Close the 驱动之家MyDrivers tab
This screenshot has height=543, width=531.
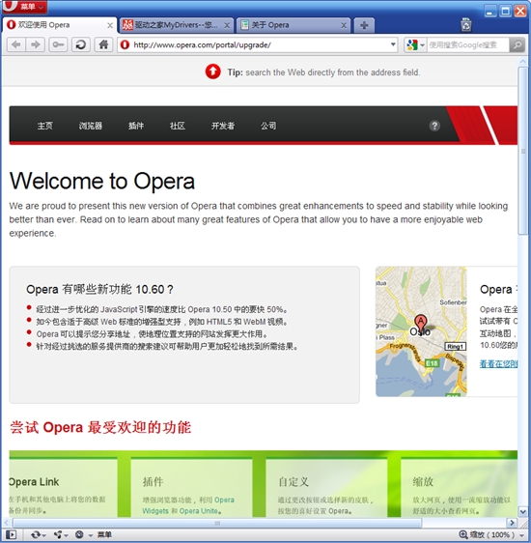point(227,26)
